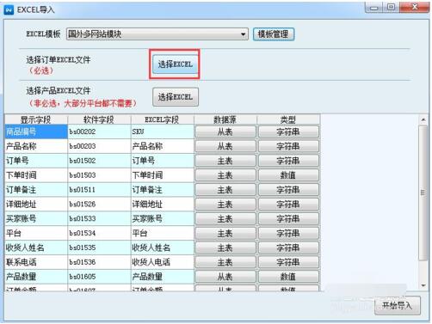Toggle 主表 data source in 详细地址 row
This screenshot has height=324, width=432.
(x=225, y=205)
